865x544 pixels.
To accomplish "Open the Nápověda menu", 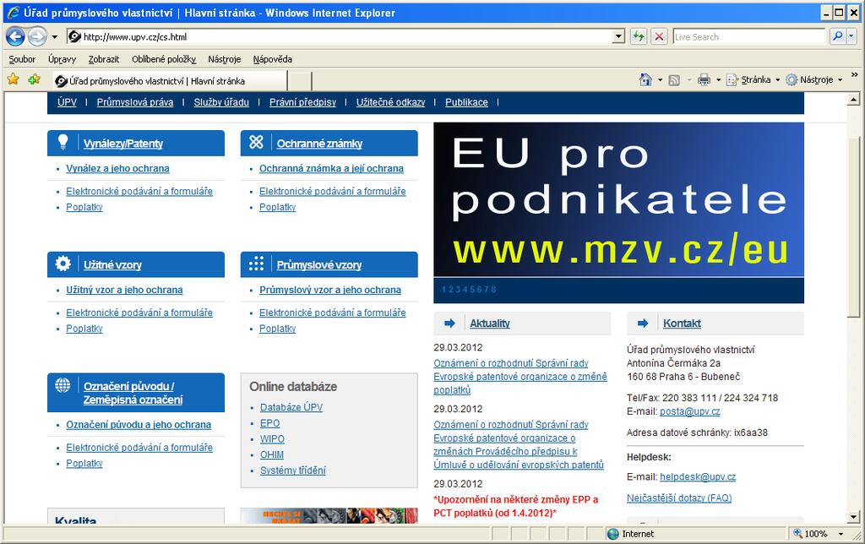I will [273, 59].
